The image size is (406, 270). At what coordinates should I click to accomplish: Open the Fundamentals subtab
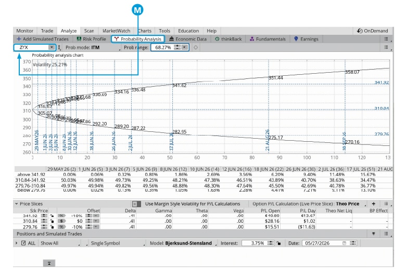pyautogui.click(x=268, y=39)
